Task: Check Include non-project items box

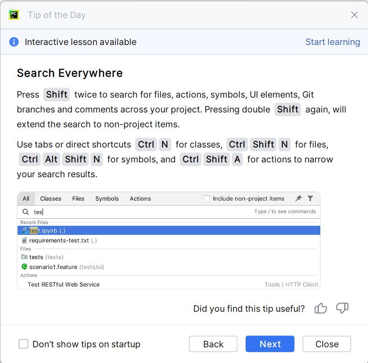Action: 207,198
